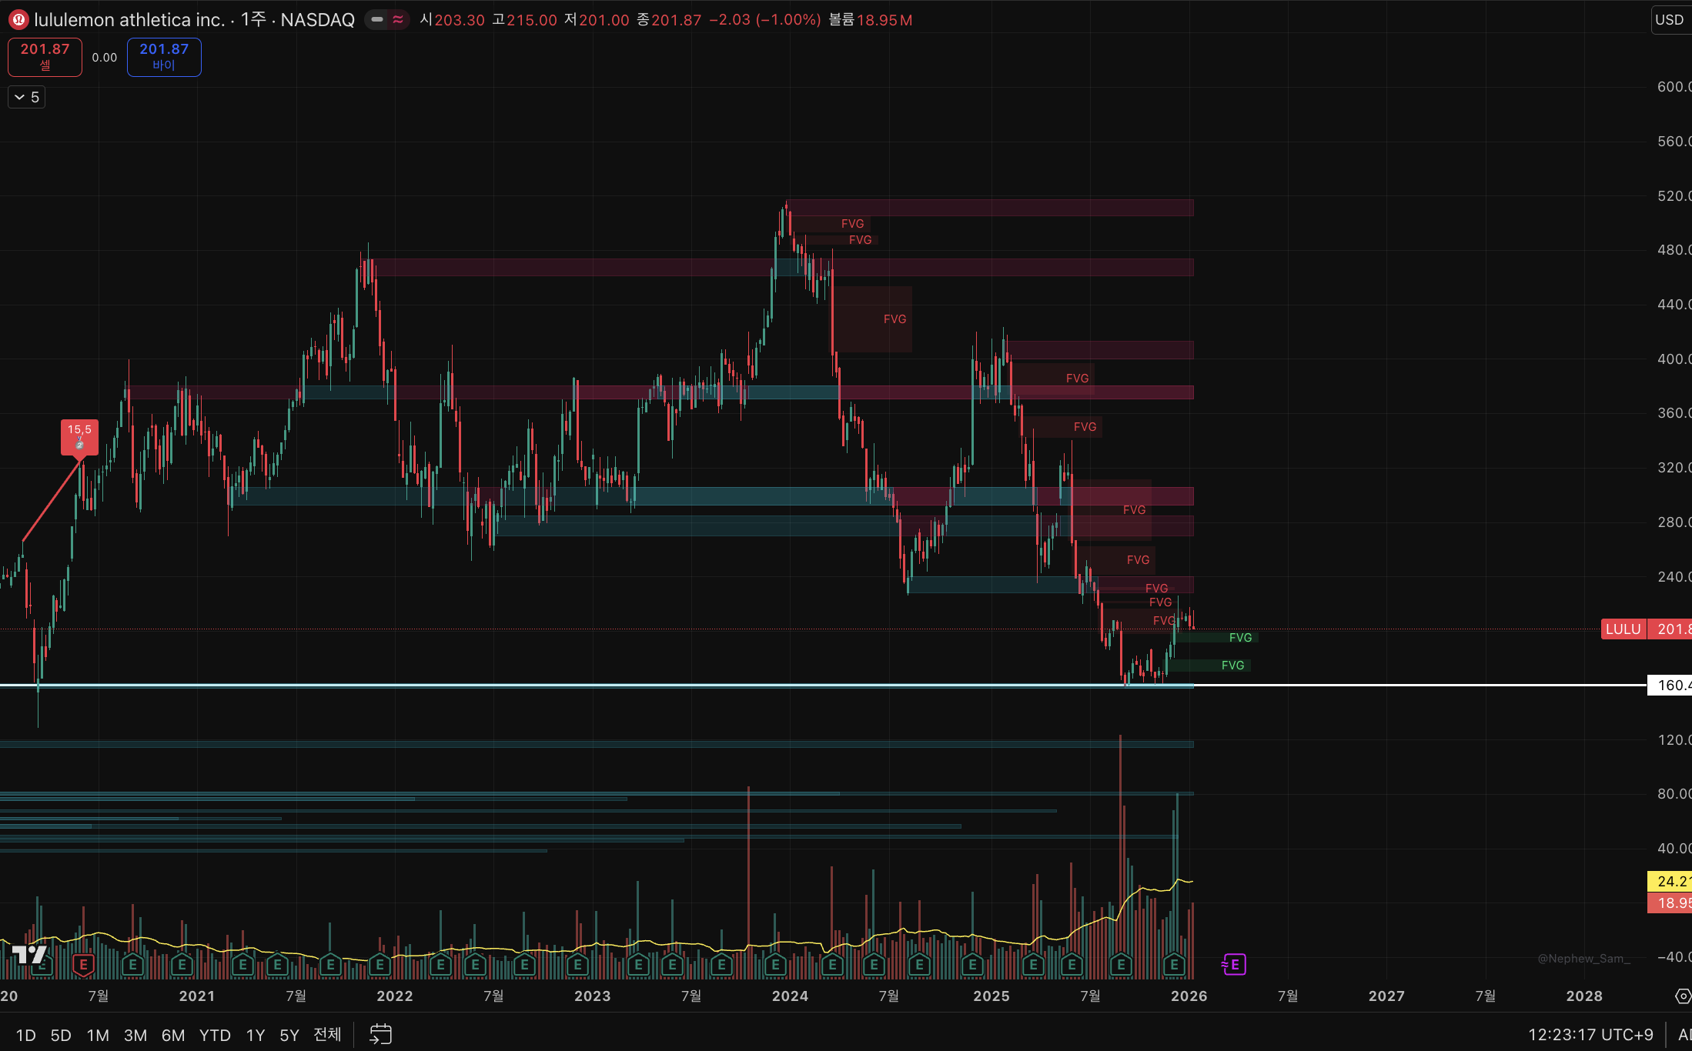Click the blue buy button 201.87
The height and width of the screenshot is (1051, 1692).
(x=164, y=57)
